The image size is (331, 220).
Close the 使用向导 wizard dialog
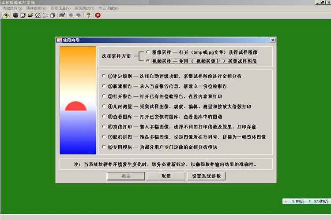coord(273,40)
